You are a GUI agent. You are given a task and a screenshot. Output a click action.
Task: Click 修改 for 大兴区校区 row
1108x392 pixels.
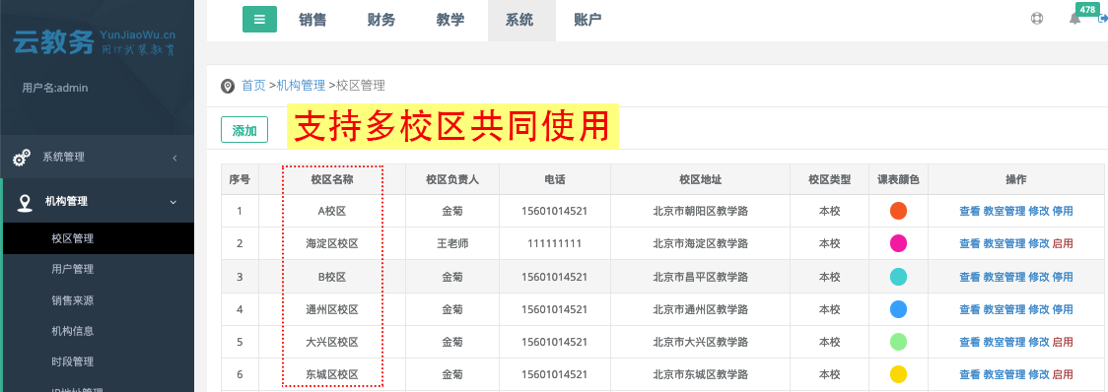point(1039,342)
